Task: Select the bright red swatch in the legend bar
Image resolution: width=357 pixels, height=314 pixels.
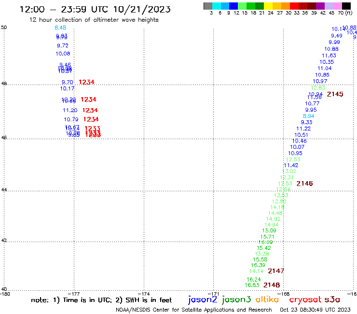Action: [294, 6]
